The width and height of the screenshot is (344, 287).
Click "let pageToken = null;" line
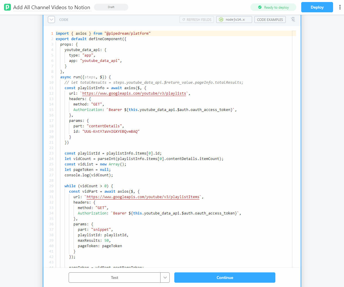pos(88,169)
